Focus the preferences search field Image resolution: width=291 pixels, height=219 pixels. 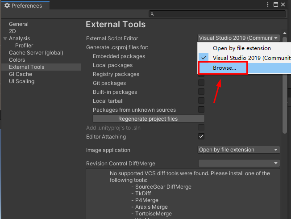tap(217, 14)
